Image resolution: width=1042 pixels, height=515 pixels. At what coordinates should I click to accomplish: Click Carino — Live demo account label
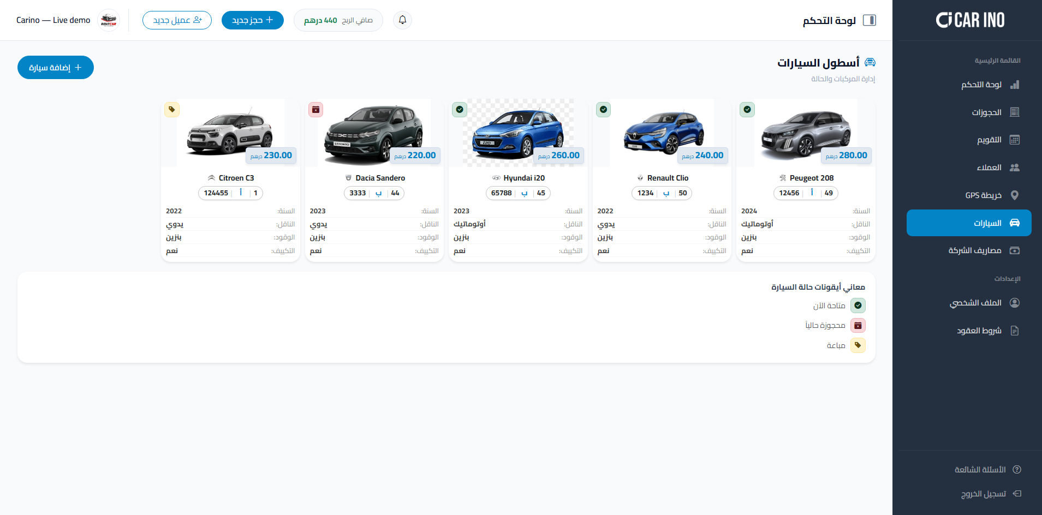pyautogui.click(x=53, y=20)
